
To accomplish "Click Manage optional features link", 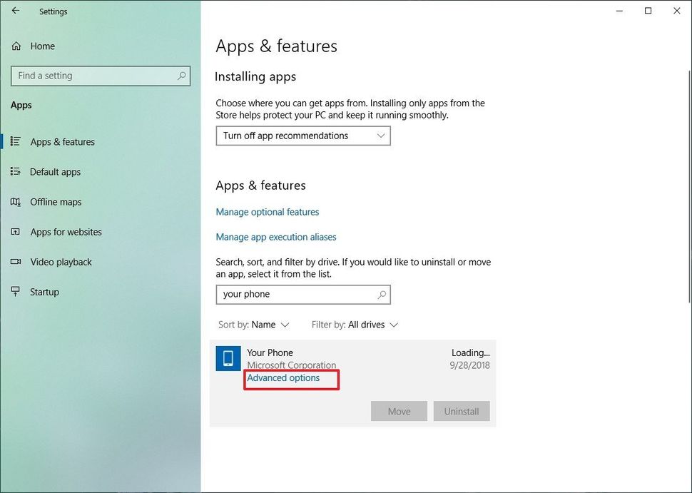I will click(x=268, y=212).
